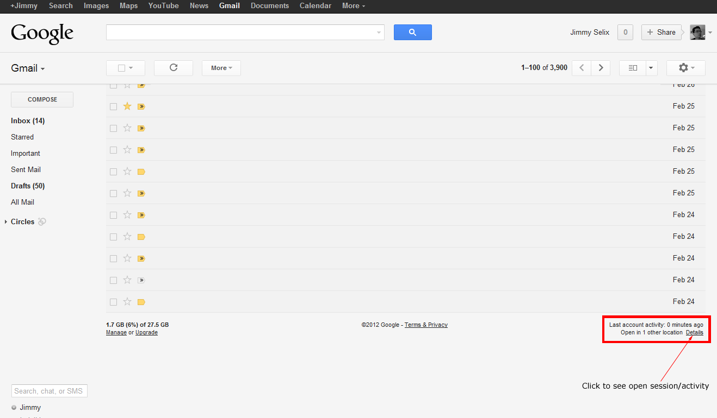
Task: Star the message with the grey importance marker
Action: pos(127,280)
